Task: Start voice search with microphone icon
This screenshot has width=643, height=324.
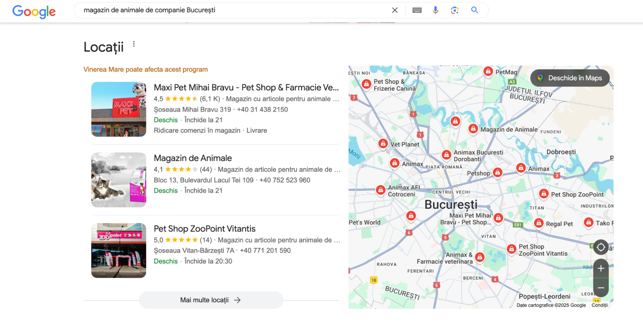Action: click(x=436, y=10)
